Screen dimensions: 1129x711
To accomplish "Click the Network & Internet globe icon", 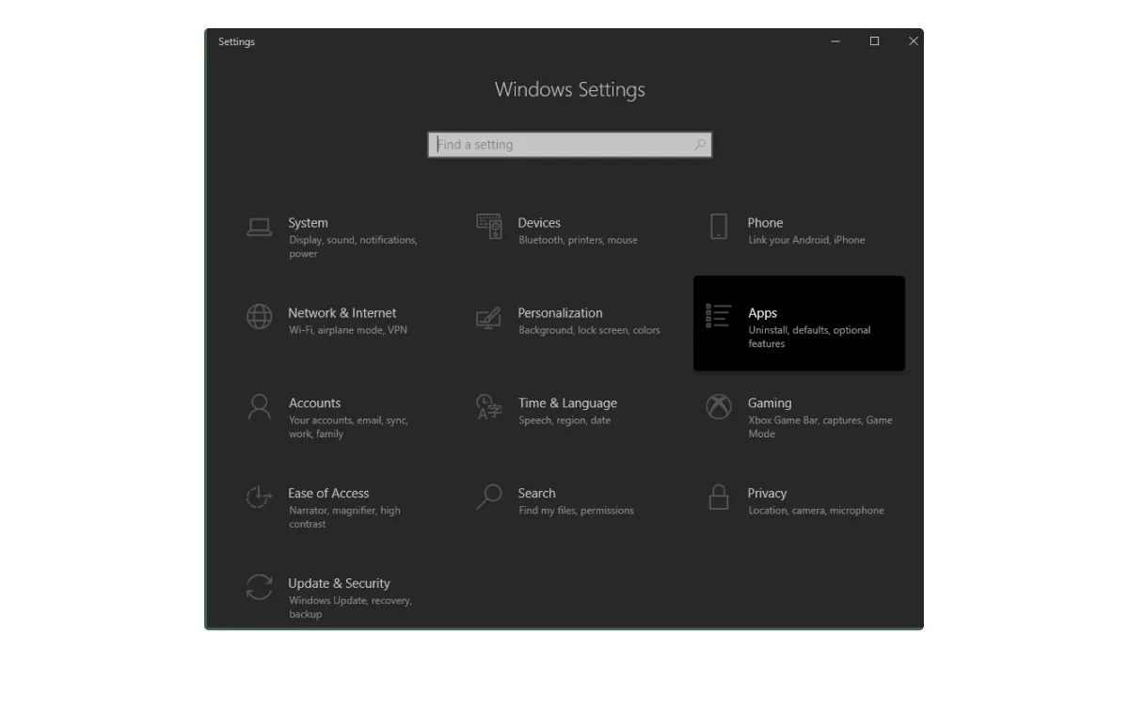I will click(x=260, y=317).
